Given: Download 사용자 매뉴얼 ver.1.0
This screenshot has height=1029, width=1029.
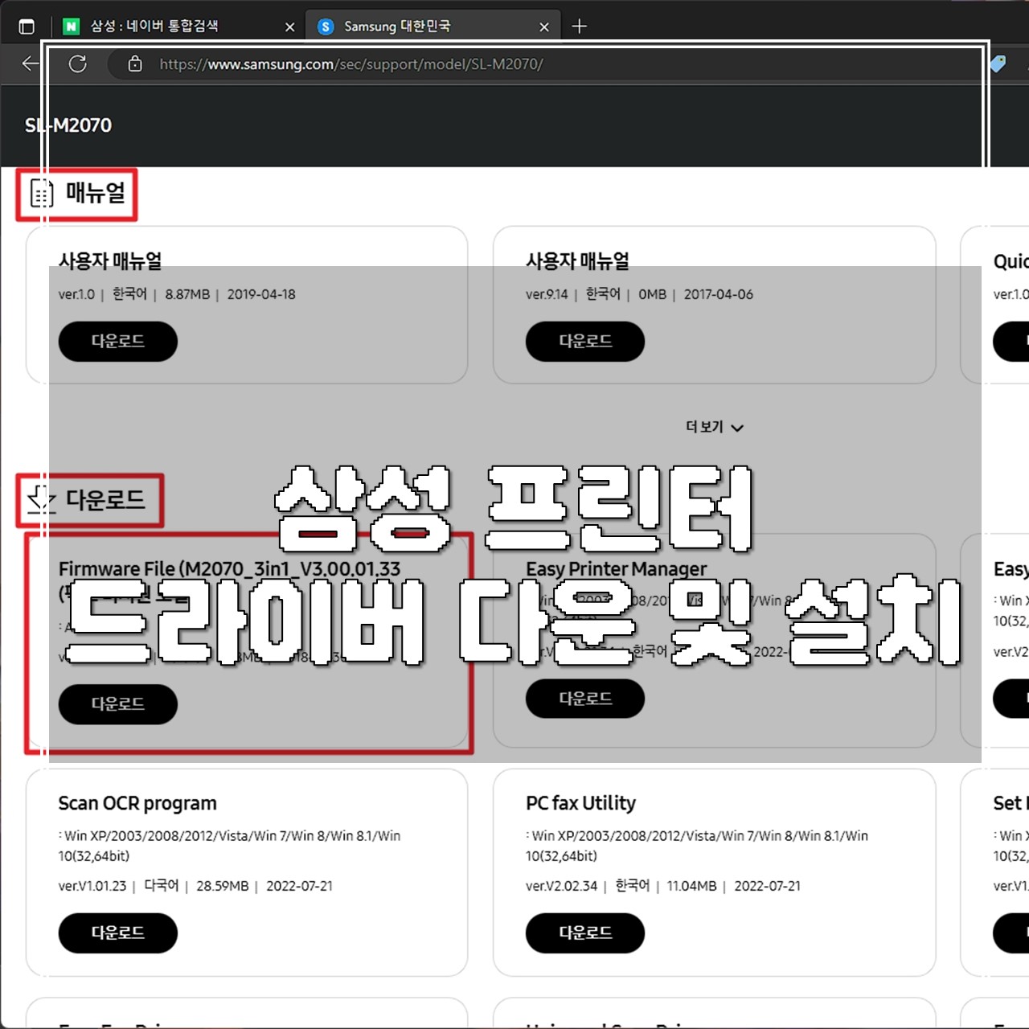Looking at the screenshot, I should [118, 341].
